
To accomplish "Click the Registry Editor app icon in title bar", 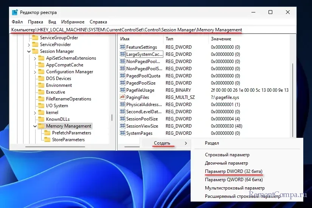I will pos(15,12).
